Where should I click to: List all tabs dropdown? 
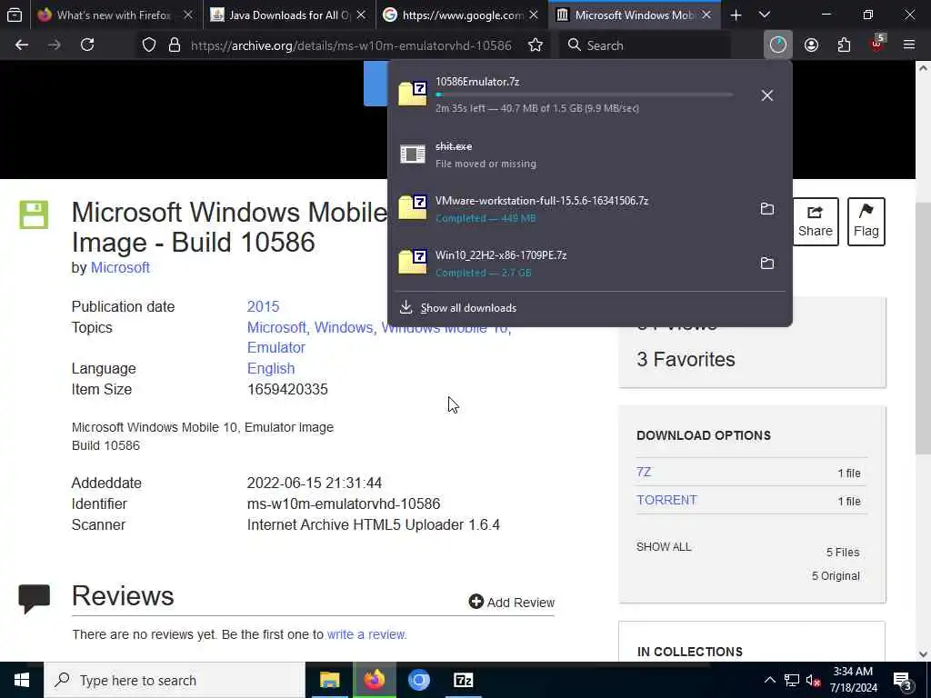(765, 15)
